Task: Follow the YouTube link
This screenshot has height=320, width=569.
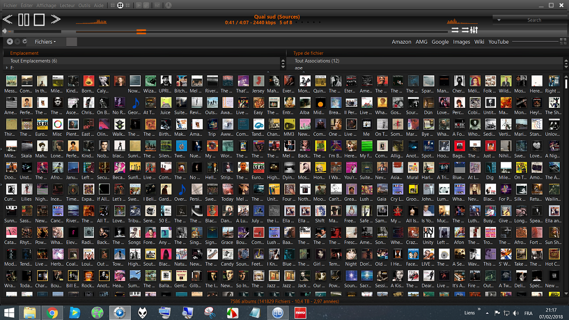Action: point(498,42)
